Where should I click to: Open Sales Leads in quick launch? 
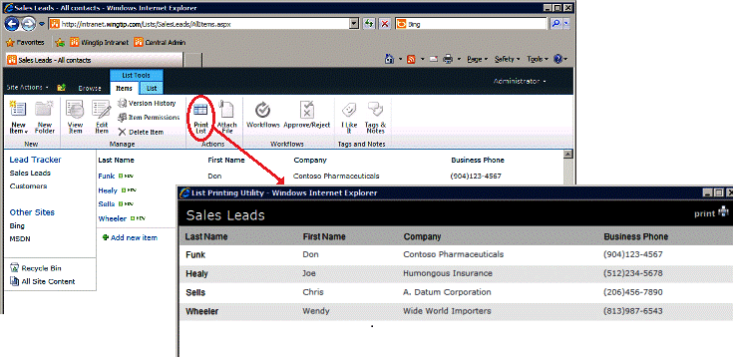point(30,173)
